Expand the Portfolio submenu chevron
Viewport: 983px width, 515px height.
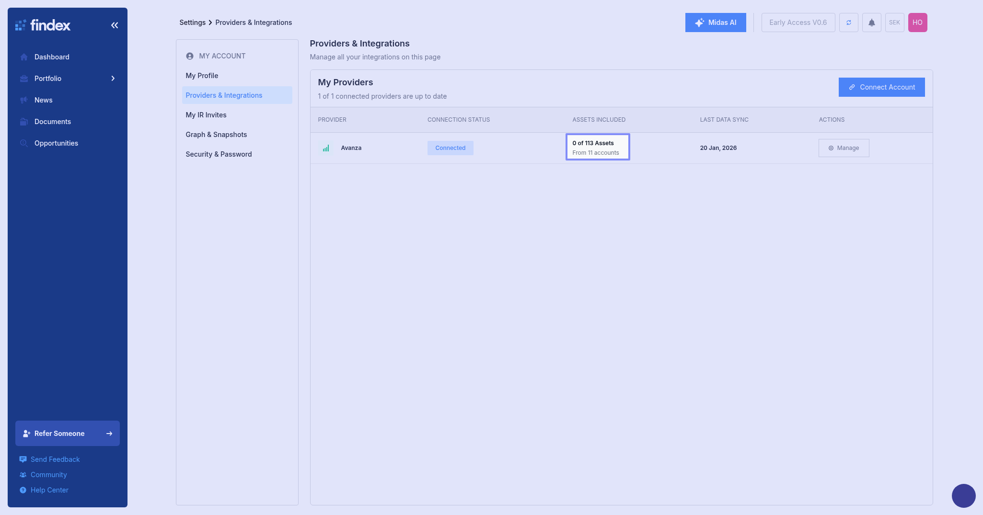[113, 79]
